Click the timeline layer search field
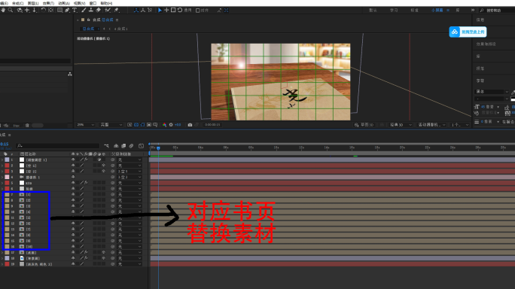 click(x=58, y=145)
